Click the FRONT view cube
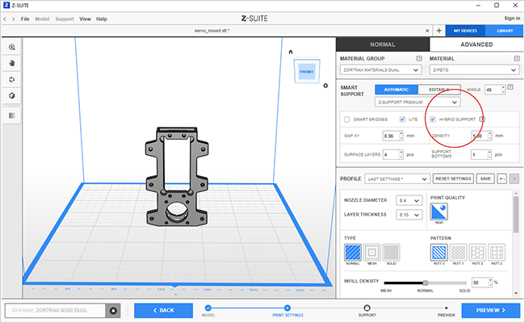Image resolution: width=525 pixels, height=323 pixels. pyautogui.click(x=307, y=71)
